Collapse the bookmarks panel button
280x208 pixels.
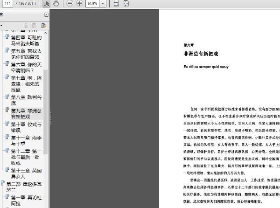coord(46,14)
